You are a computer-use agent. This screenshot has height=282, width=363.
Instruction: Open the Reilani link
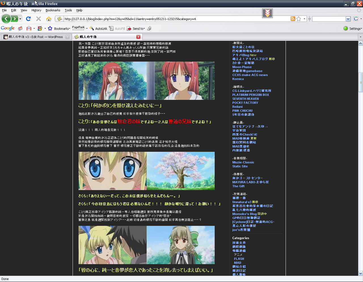click(x=237, y=107)
